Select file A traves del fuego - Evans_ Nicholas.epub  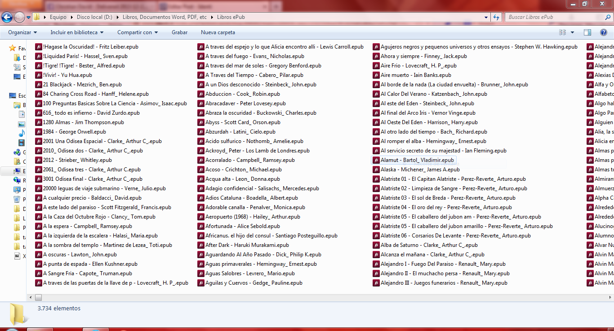[x=251, y=56]
